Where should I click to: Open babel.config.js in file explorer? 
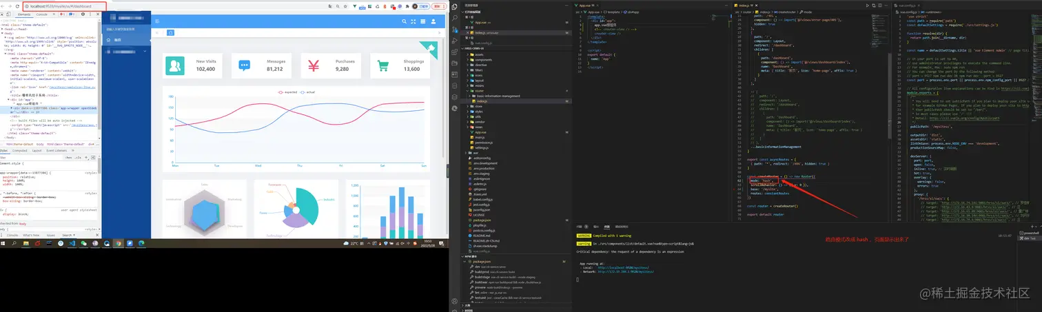[517, 199]
